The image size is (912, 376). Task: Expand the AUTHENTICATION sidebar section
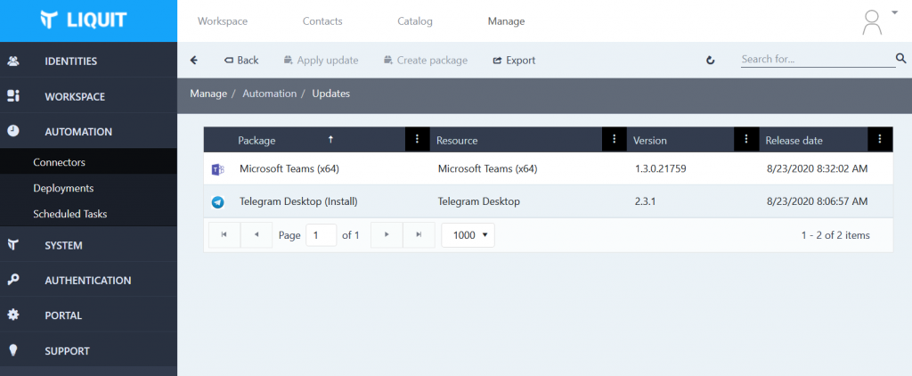(x=88, y=280)
